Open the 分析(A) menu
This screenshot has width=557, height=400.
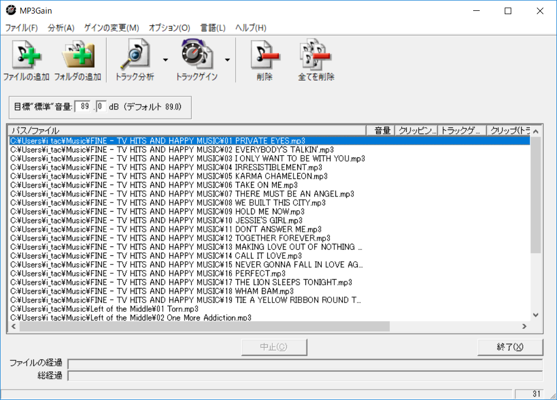tap(60, 27)
